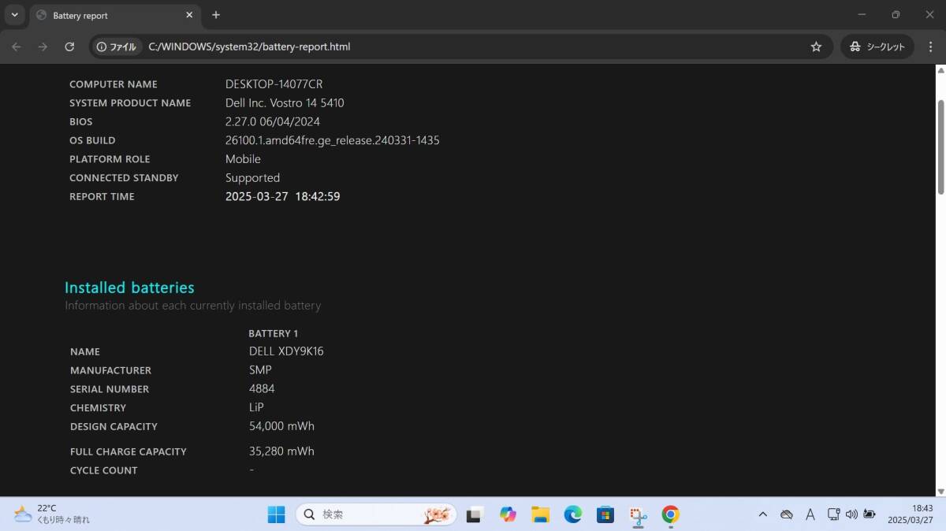Click the vertical scrollbar thumb

point(940,147)
